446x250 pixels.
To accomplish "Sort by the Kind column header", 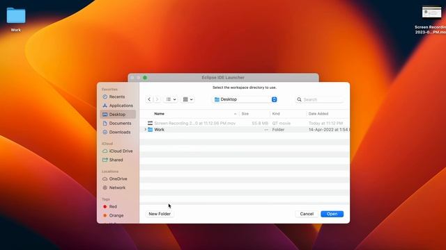I will coord(276,114).
